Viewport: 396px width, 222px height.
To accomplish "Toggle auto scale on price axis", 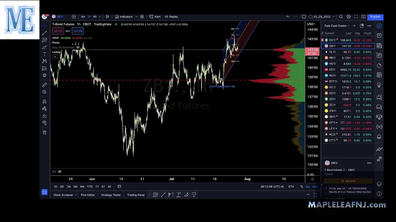I will pyautogui.click(x=315, y=187).
